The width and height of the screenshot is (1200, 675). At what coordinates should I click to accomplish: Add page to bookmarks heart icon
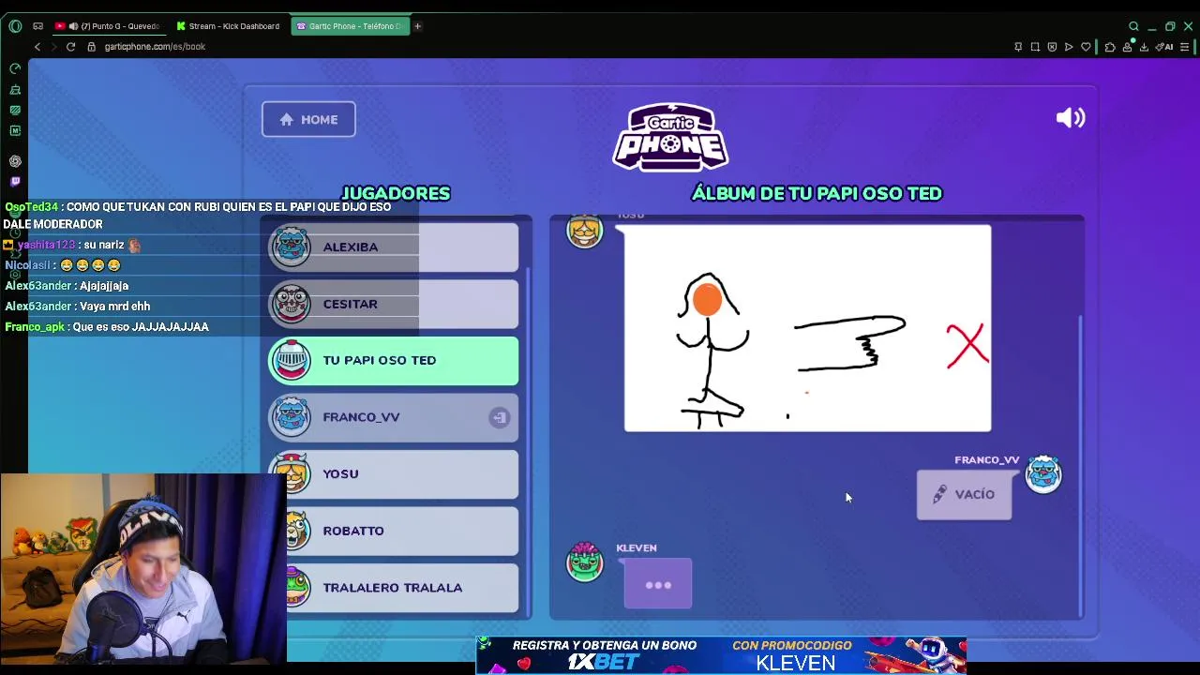(x=1086, y=47)
